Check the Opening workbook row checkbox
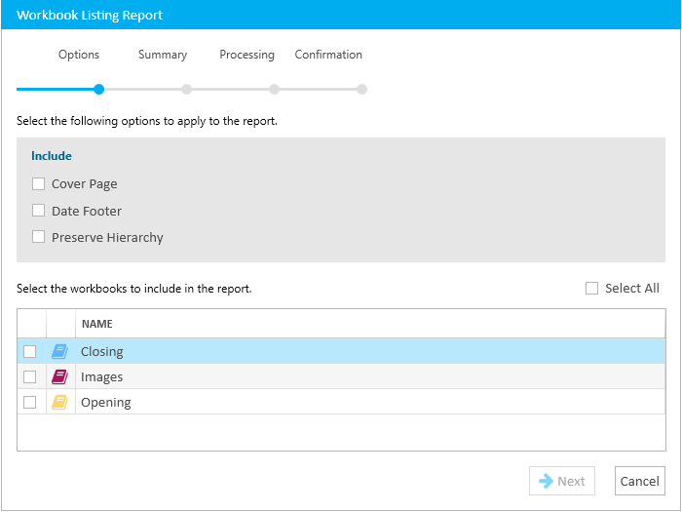The height and width of the screenshot is (512, 682). coord(29,402)
